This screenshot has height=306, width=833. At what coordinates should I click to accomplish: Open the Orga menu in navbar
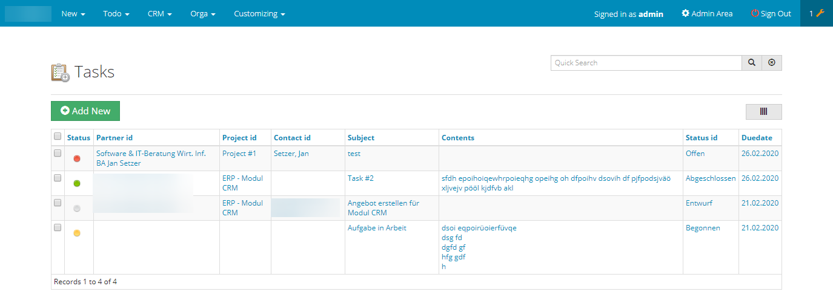pos(203,13)
